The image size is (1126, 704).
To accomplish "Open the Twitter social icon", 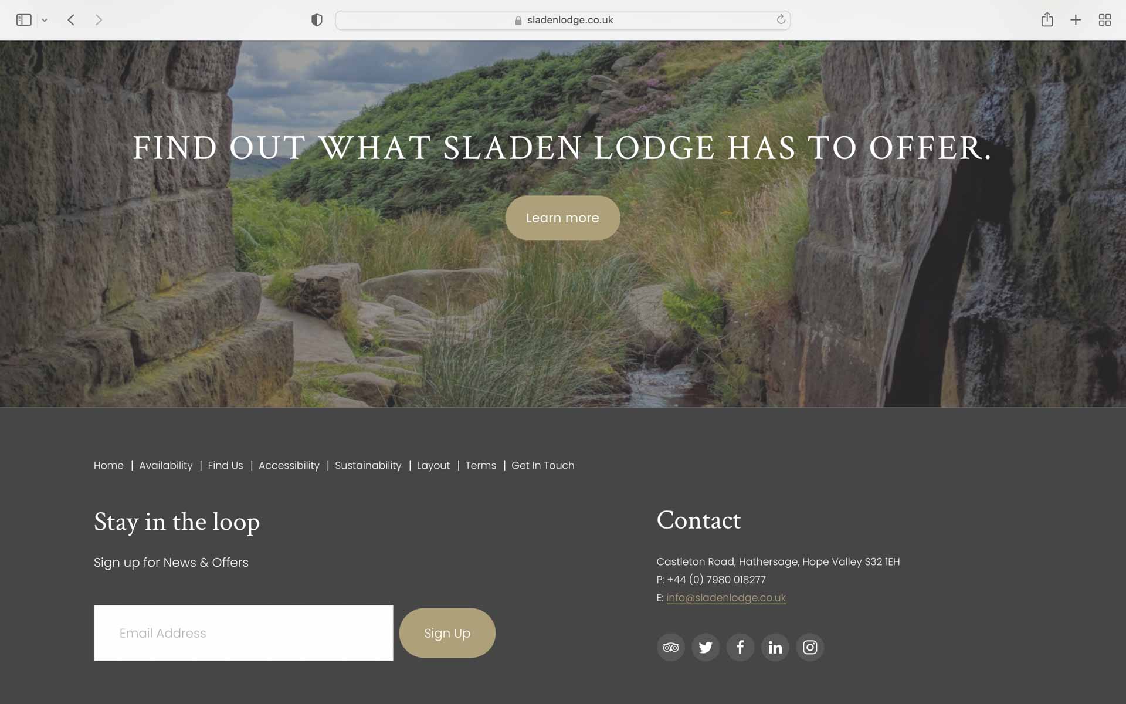I will [x=705, y=647].
